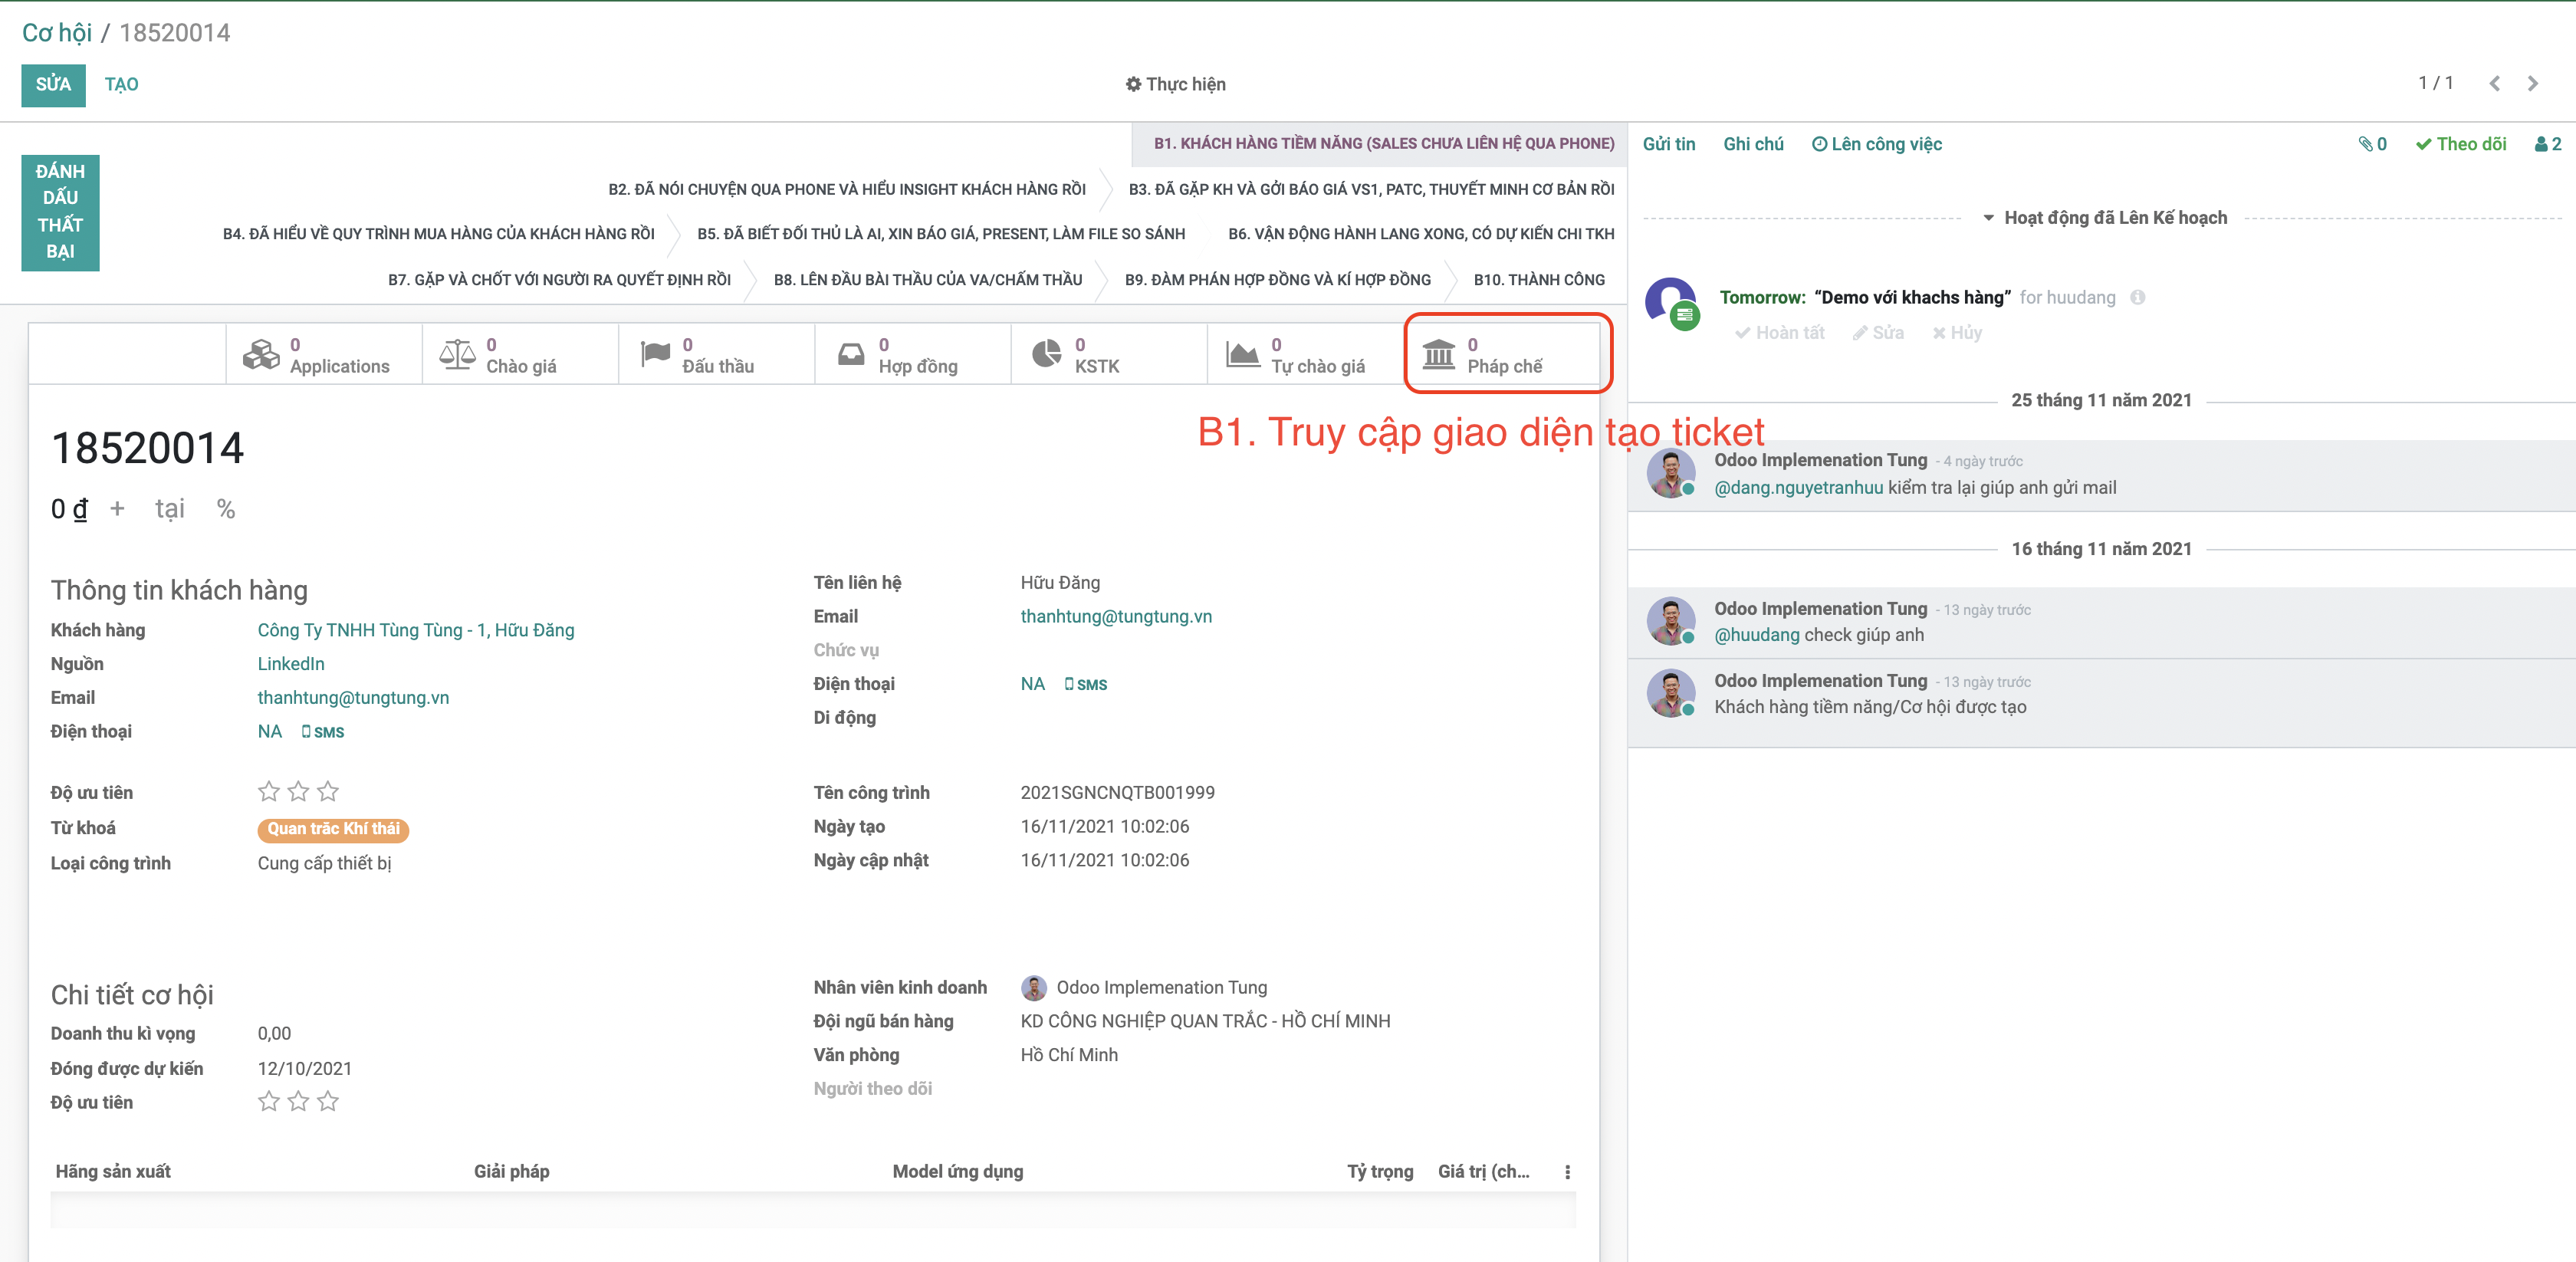Click the SỬA edit button
This screenshot has height=1262, width=2576.
click(x=53, y=85)
